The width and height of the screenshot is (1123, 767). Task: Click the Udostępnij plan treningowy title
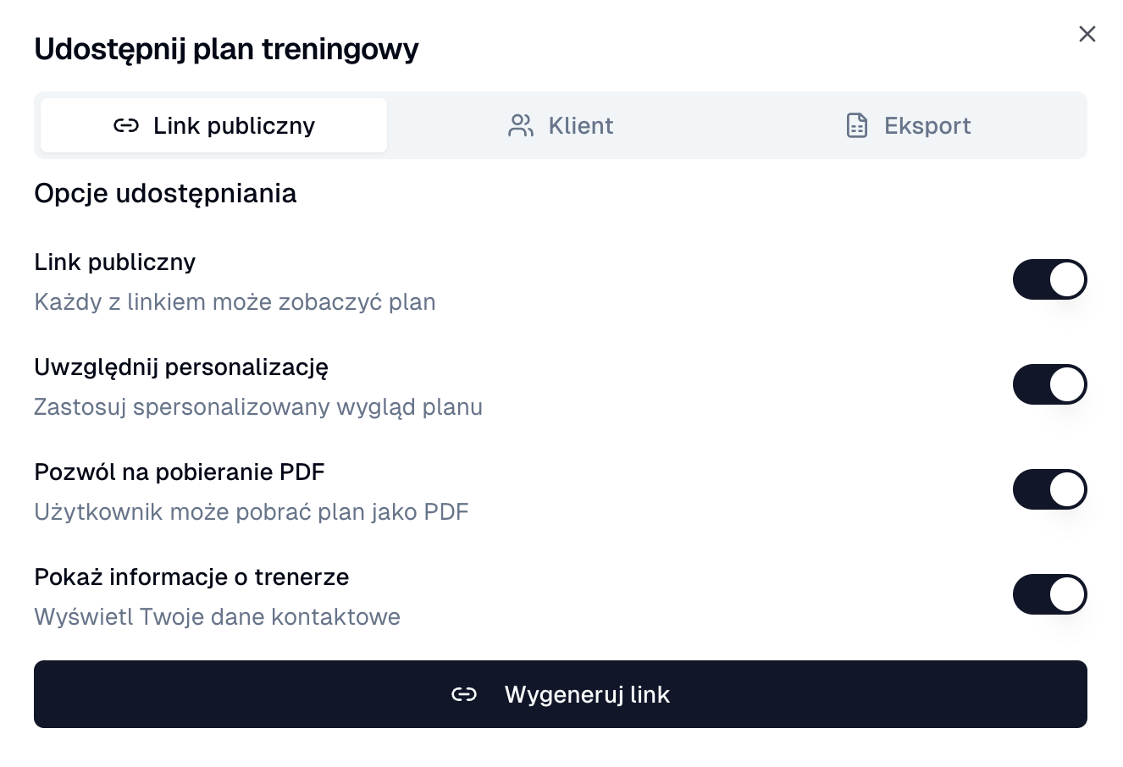(x=226, y=49)
